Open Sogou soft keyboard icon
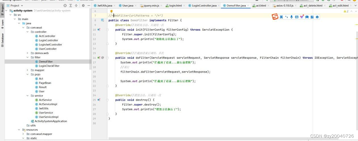 (x=296, y=17)
